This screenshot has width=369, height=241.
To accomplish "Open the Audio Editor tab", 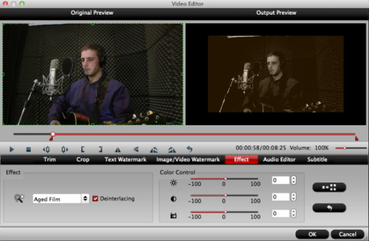I will [279, 160].
